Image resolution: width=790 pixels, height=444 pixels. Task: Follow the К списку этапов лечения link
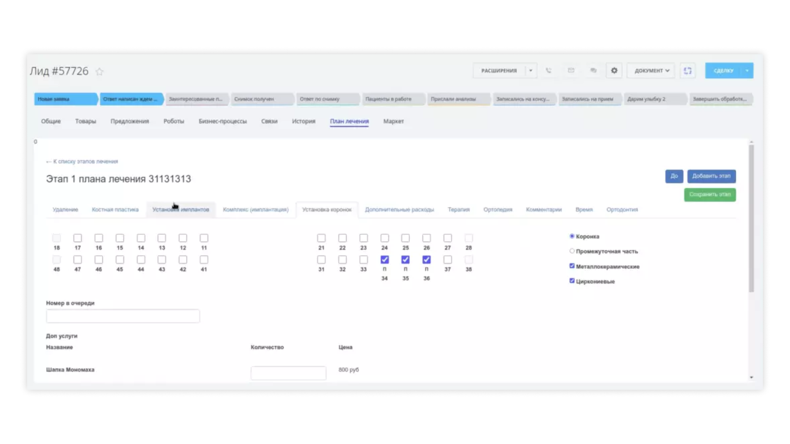82,162
